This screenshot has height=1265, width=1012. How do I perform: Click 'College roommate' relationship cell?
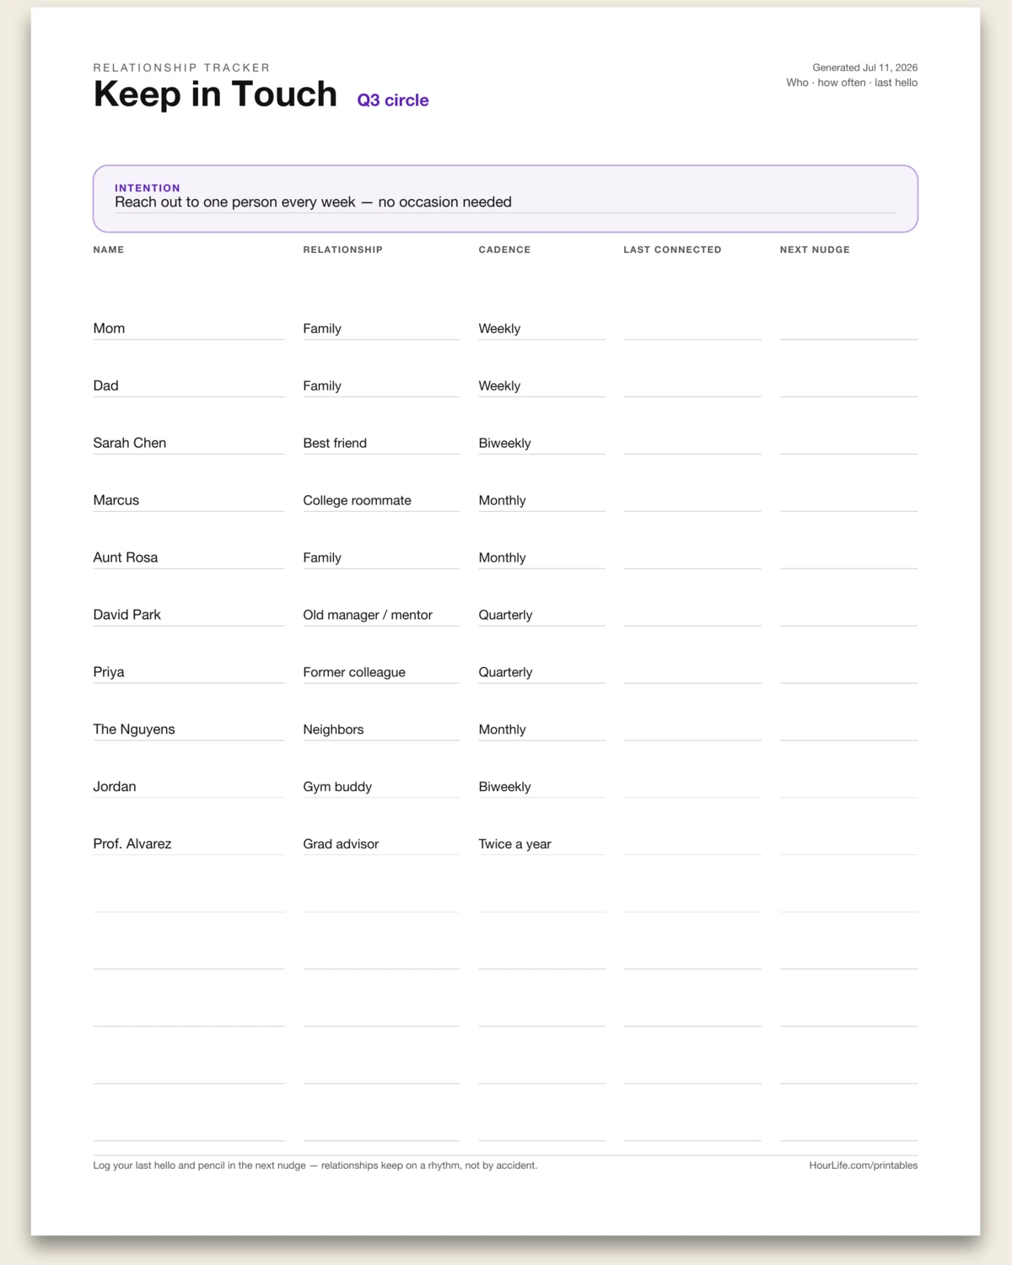[x=358, y=501]
